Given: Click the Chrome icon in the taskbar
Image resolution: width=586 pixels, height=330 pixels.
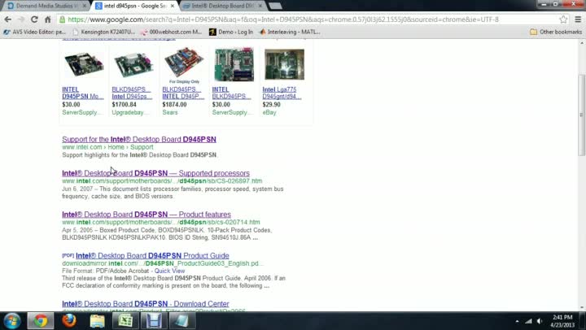Looking at the screenshot, I should (41, 320).
